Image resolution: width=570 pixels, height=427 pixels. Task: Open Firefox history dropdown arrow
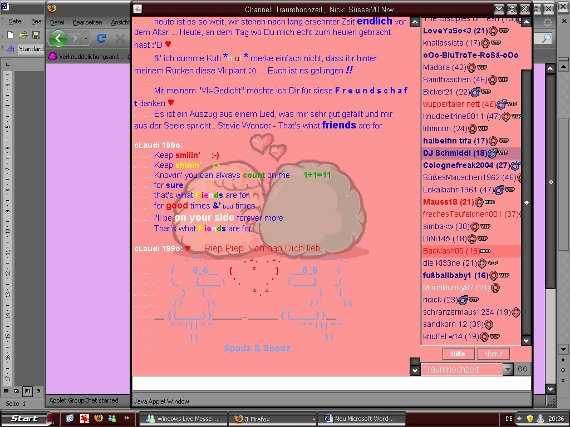click(x=86, y=38)
